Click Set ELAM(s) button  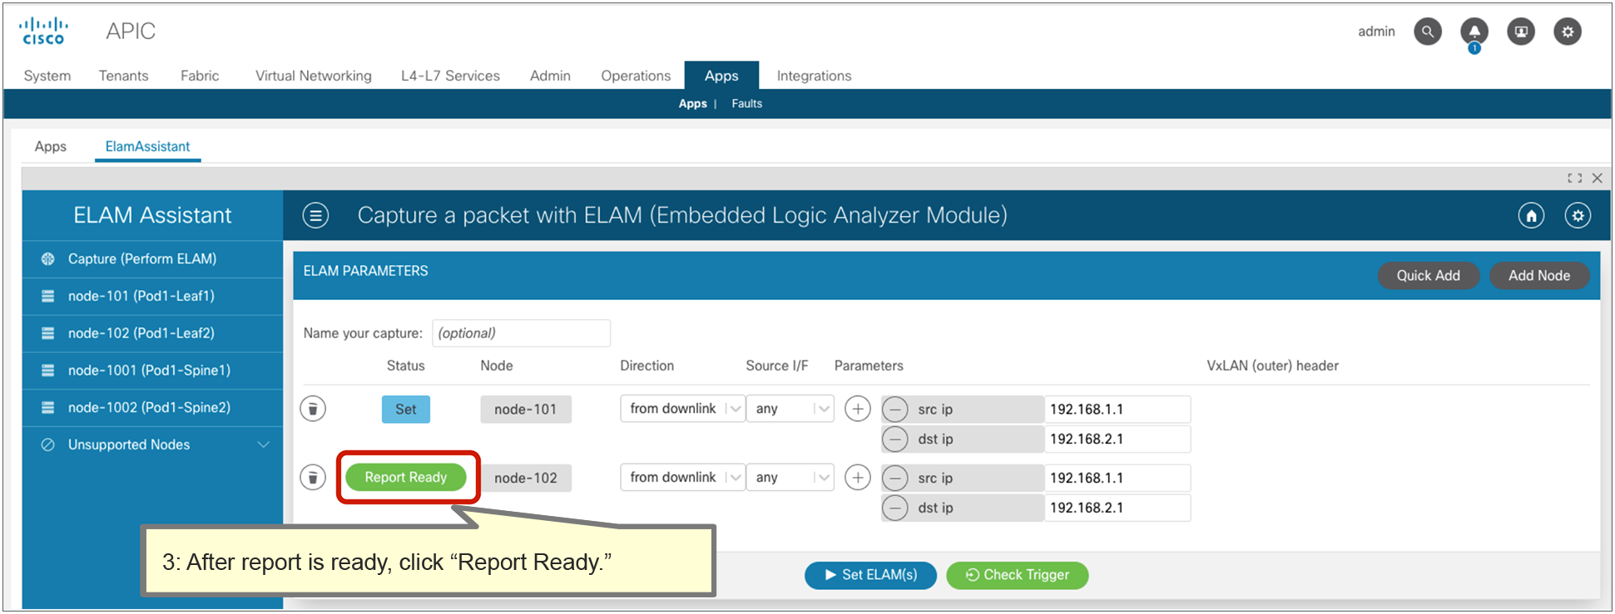tap(870, 575)
